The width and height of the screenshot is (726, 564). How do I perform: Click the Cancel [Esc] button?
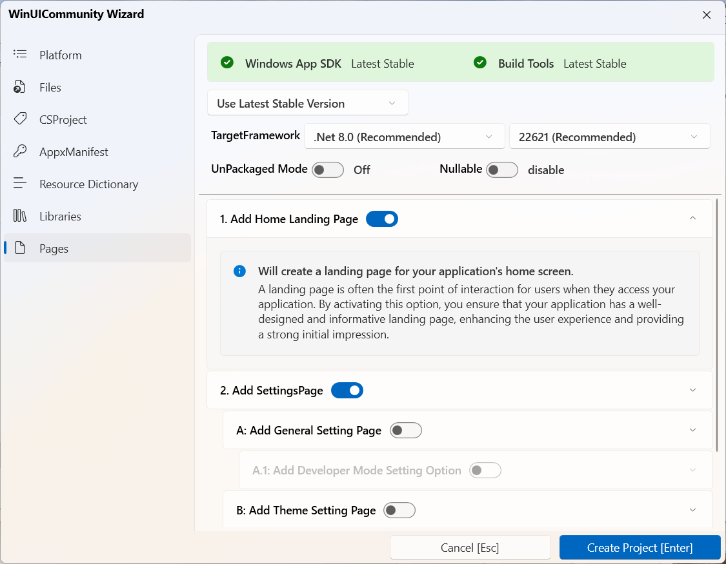[470, 548]
